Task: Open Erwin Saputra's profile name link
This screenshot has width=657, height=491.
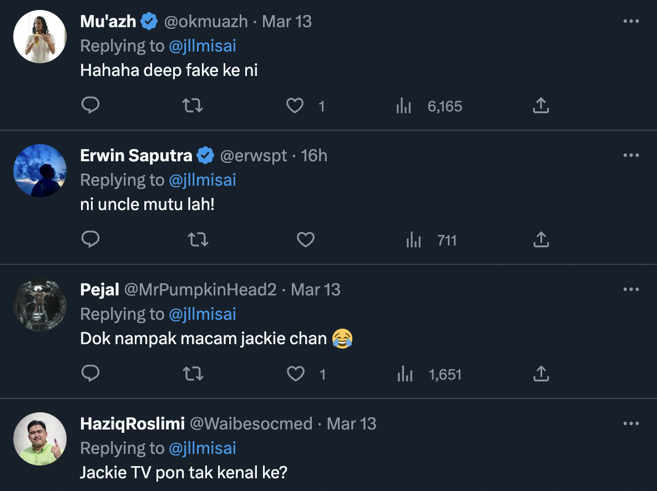Action: coord(136,156)
